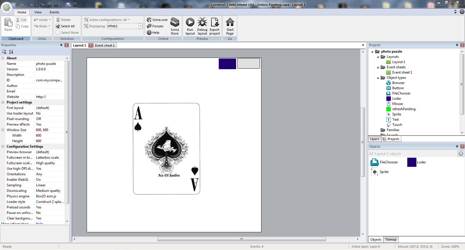Open the Start Page house icon

click(230, 22)
